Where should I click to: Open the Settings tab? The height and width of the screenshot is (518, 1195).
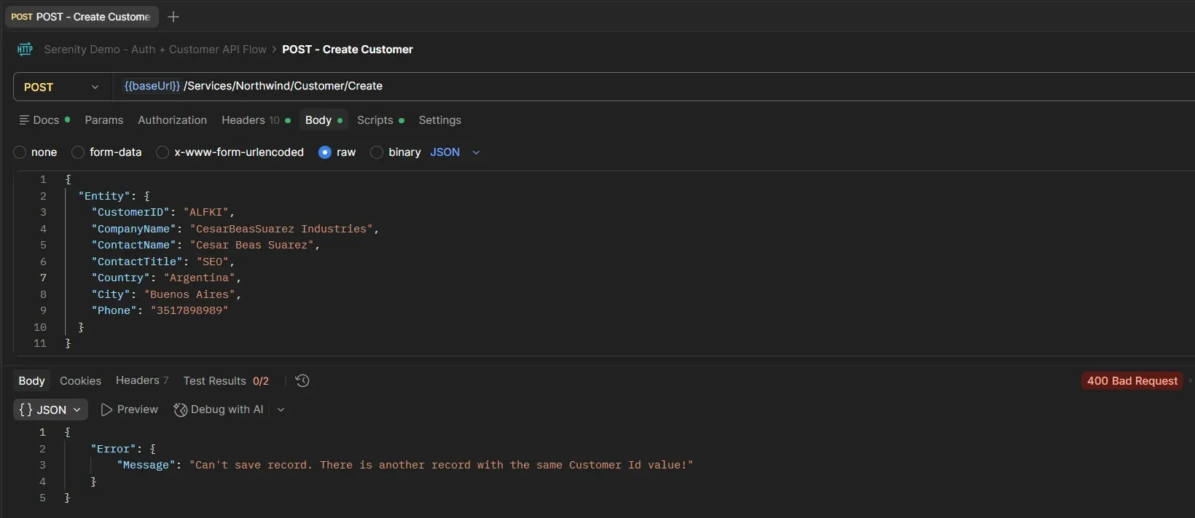pyautogui.click(x=440, y=120)
